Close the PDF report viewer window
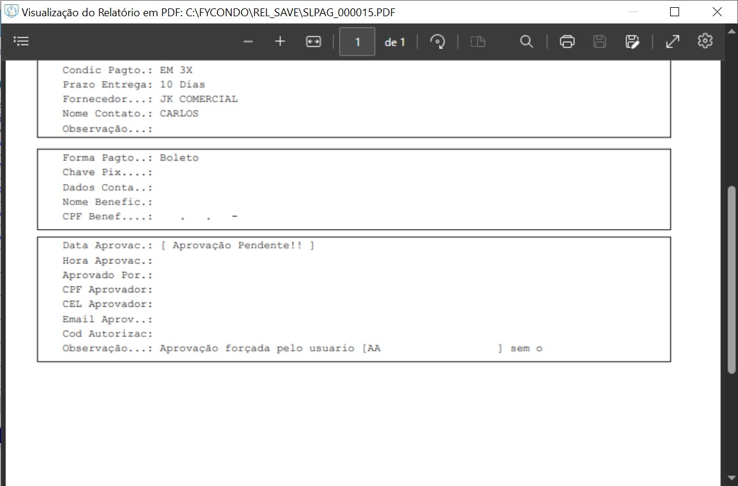The image size is (738, 486). coord(717,12)
